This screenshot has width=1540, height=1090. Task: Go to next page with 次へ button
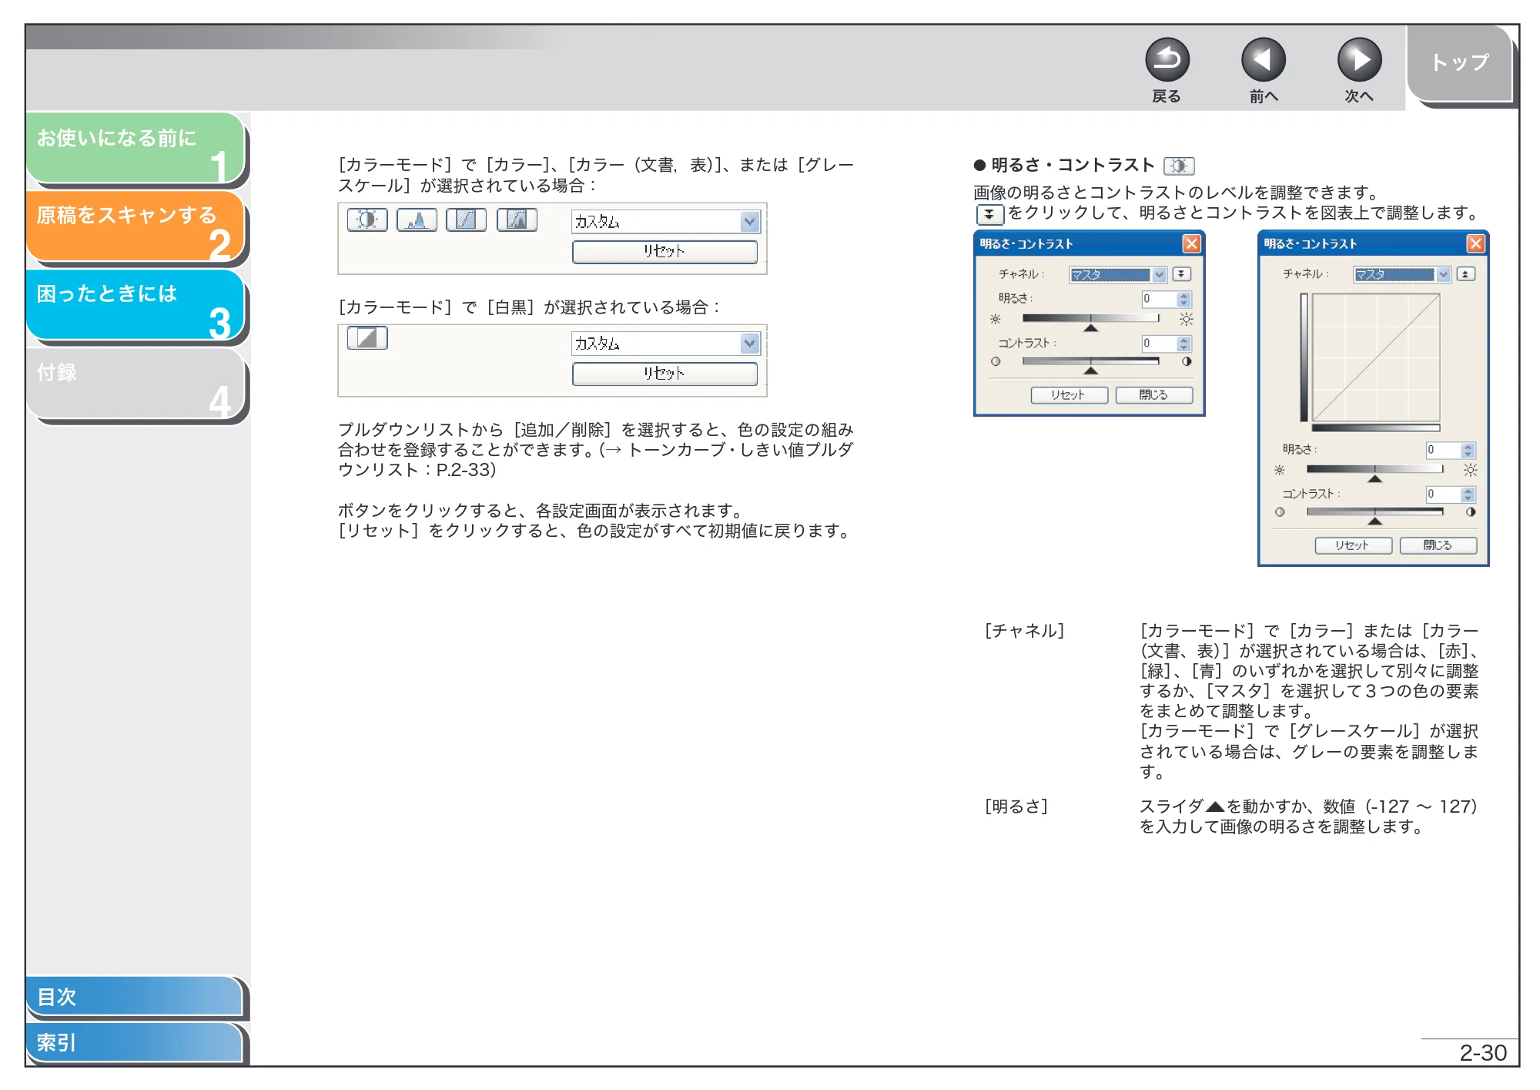[x=1359, y=60]
